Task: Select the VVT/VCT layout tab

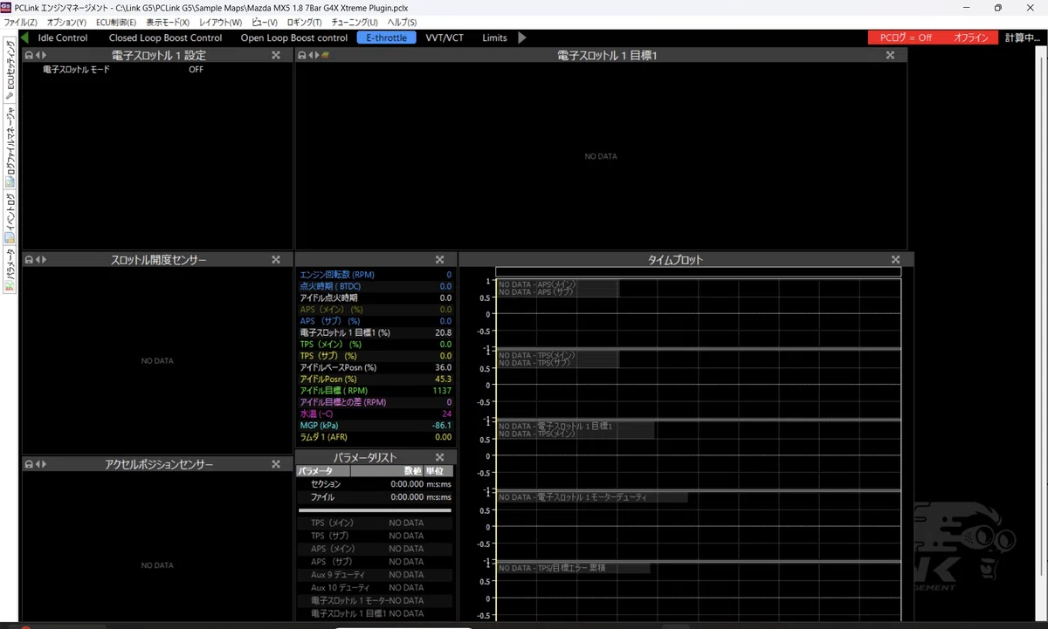Action: tap(445, 38)
